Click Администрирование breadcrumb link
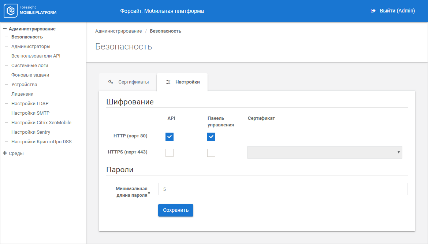 pyautogui.click(x=118, y=31)
